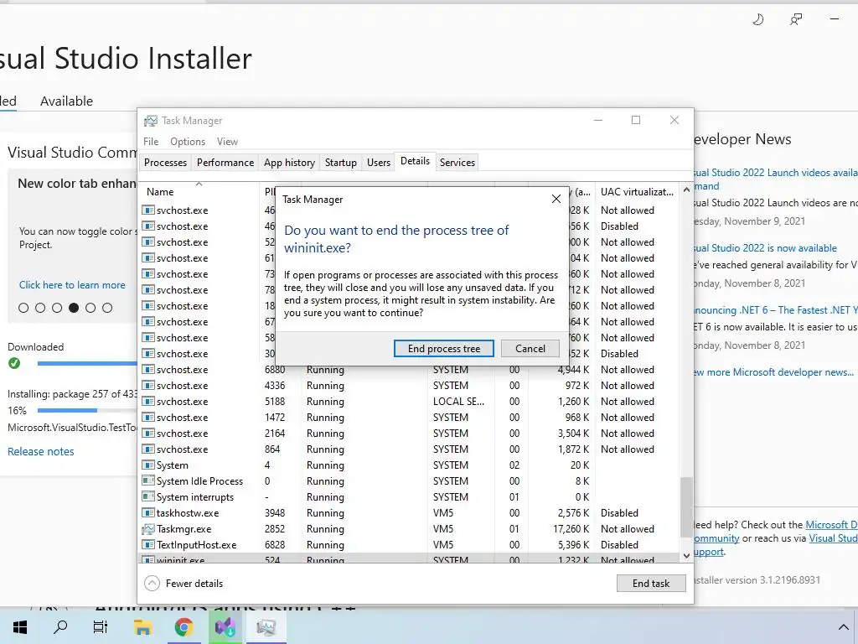Click the Task Manager title bar icon

coord(151,121)
